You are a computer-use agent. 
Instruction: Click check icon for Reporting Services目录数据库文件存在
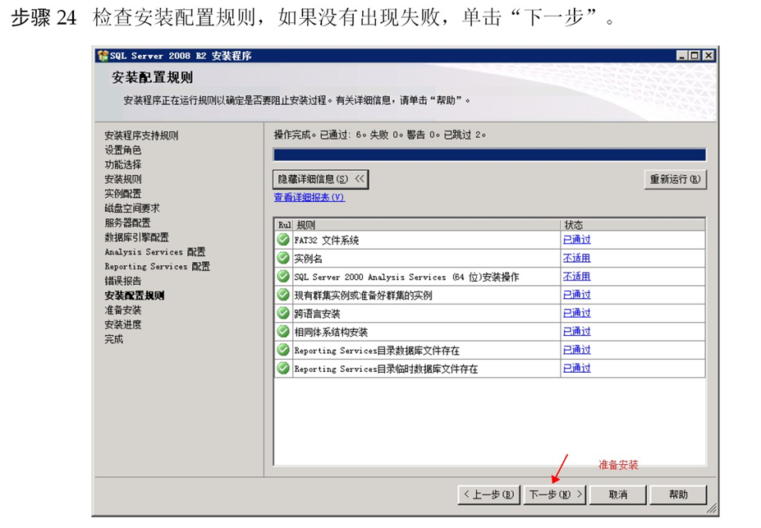coord(283,350)
